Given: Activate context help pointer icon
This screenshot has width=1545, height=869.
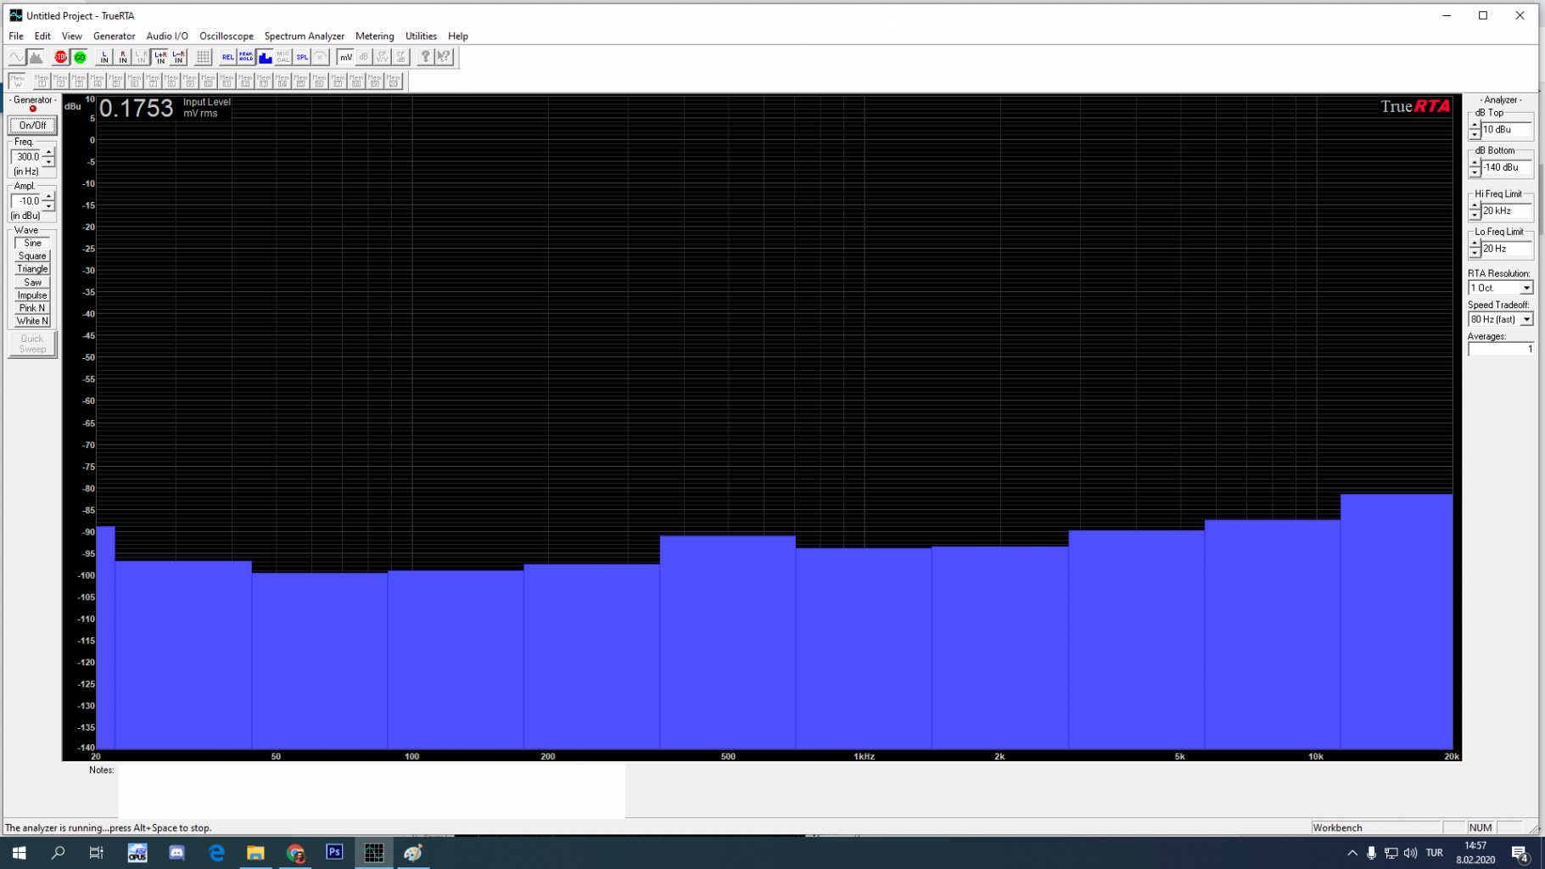Looking at the screenshot, I should click(444, 57).
